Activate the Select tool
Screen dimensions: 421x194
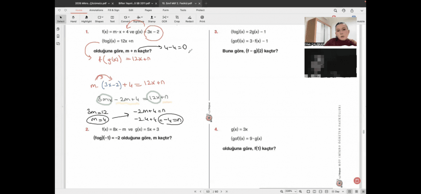click(x=61, y=19)
